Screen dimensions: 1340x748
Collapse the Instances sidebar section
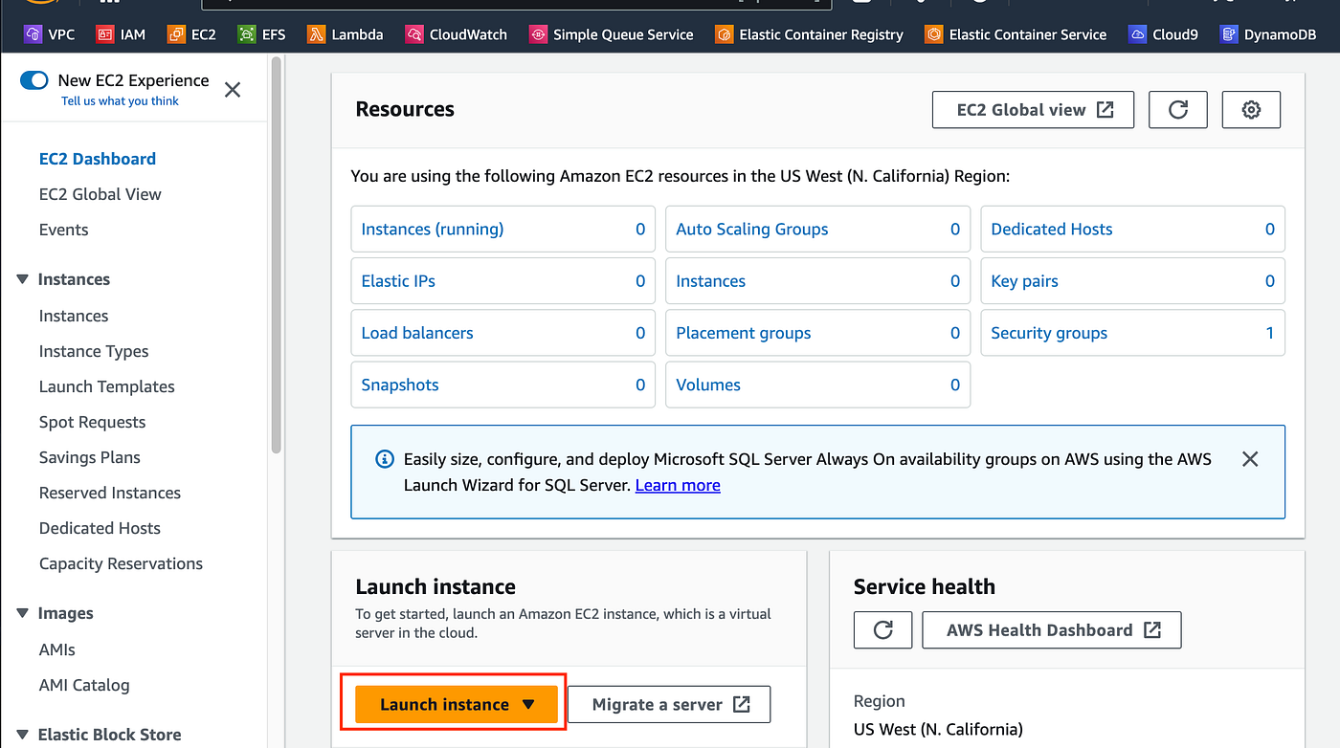tap(23, 279)
